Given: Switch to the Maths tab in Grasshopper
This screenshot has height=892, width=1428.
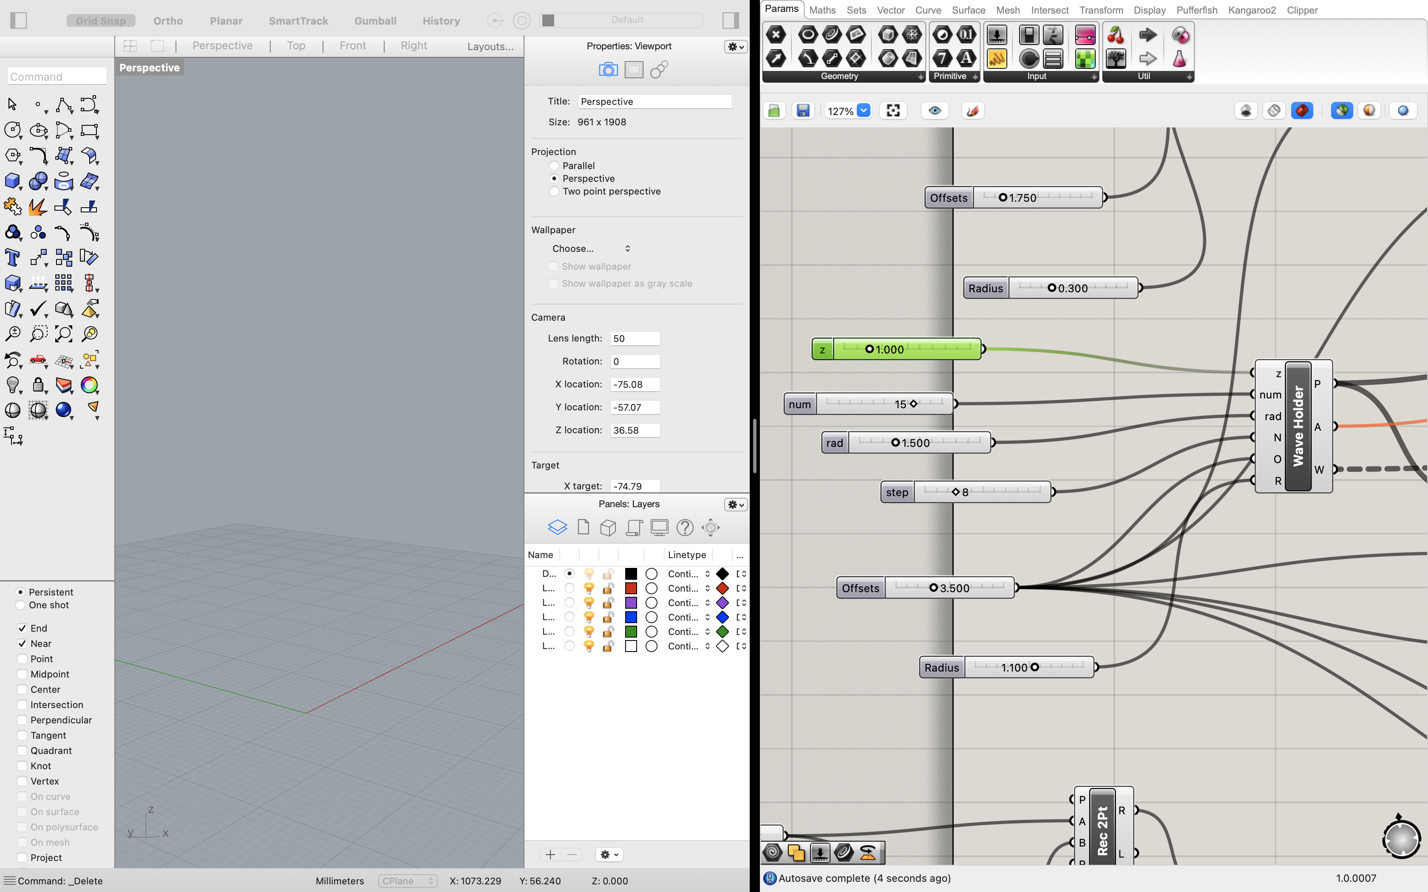Looking at the screenshot, I should [x=822, y=10].
